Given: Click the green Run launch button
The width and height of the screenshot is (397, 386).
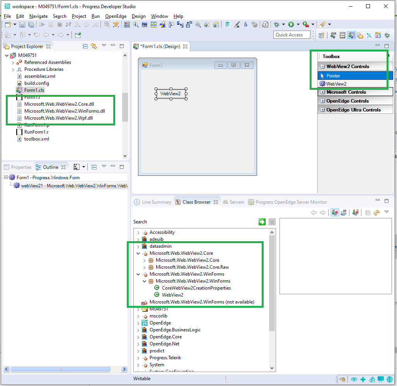Looking at the screenshot, I should (x=291, y=25).
